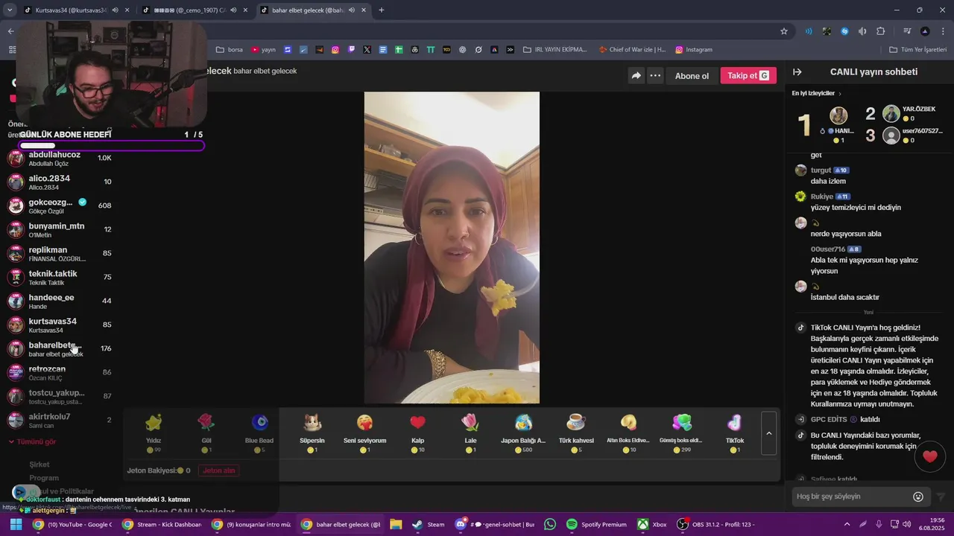Open File Explorer from the taskbar
The image size is (954, 536).
tap(396, 524)
